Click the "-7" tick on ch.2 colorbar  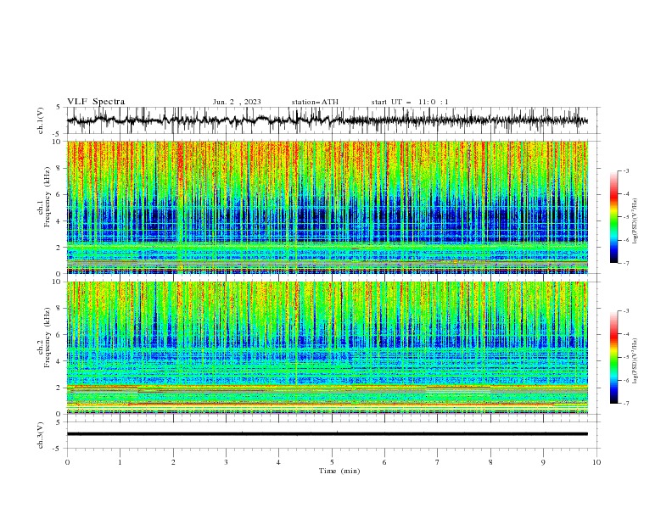[626, 404]
